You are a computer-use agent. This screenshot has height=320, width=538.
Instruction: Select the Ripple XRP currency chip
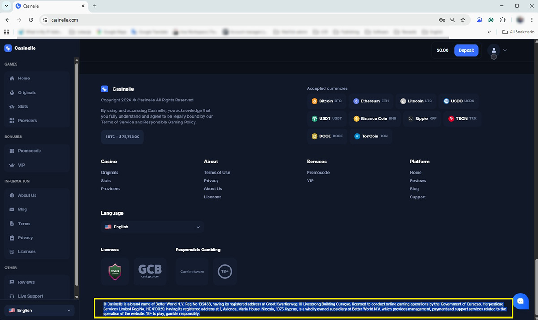tap(422, 118)
